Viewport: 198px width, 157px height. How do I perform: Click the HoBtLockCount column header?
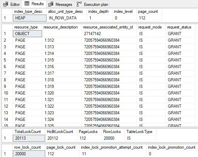tap(61, 132)
